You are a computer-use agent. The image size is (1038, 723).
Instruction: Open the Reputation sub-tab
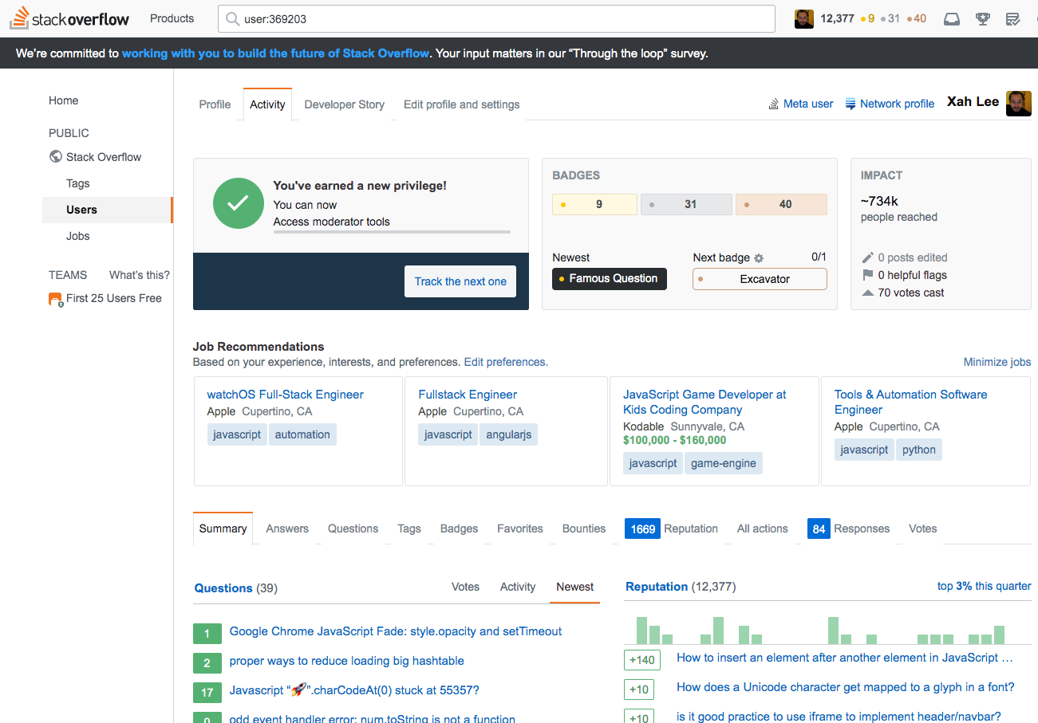pyautogui.click(x=671, y=528)
